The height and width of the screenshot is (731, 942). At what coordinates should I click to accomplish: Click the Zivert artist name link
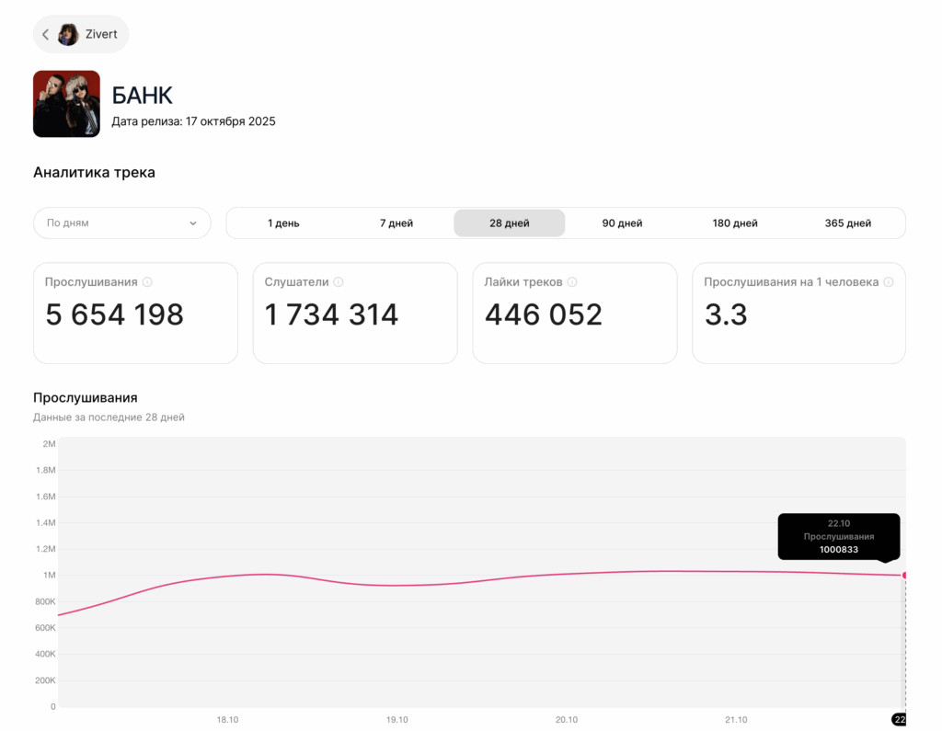pos(101,34)
